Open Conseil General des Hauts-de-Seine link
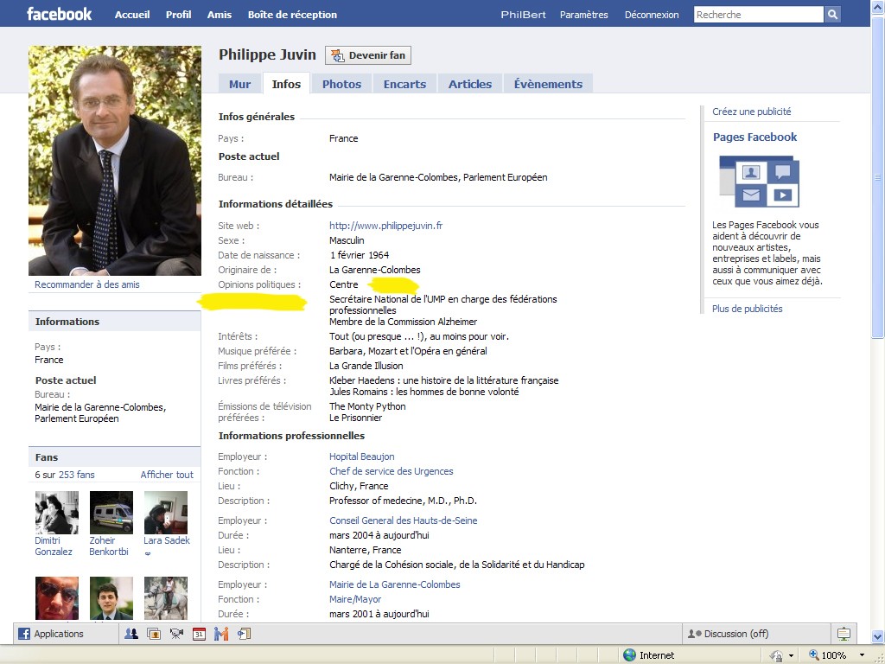Screen dimensions: 885x664 [403, 520]
